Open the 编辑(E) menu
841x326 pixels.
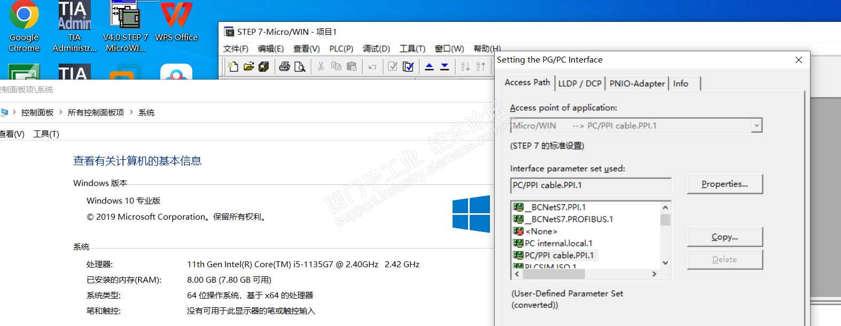[x=271, y=49]
